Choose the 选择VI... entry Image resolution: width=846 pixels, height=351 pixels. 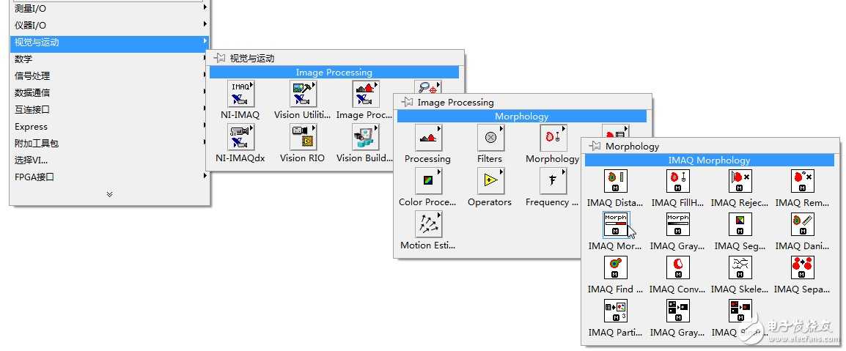click(109, 160)
